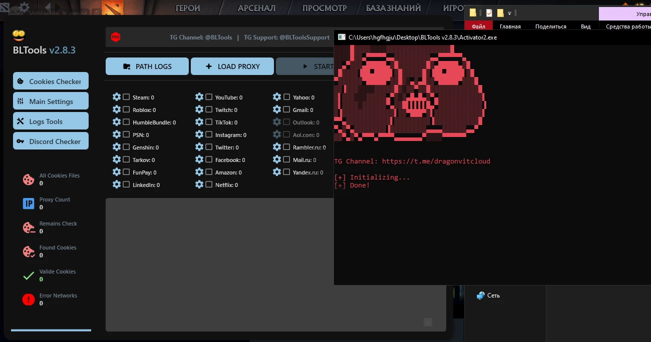Click the All Cookies Files cookie icon
This screenshot has height=342, width=651.
tap(29, 179)
